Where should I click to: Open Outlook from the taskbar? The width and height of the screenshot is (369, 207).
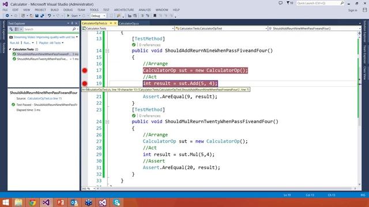click(x=74, y=202)
